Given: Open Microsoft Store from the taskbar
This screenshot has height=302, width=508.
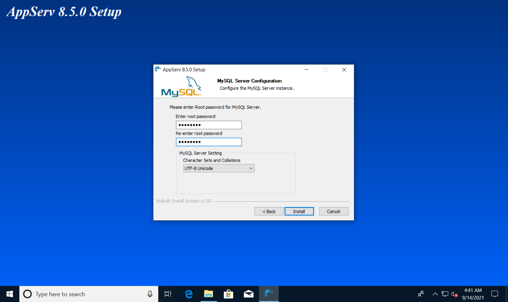Looking at the screenshot, I should 229,294.
